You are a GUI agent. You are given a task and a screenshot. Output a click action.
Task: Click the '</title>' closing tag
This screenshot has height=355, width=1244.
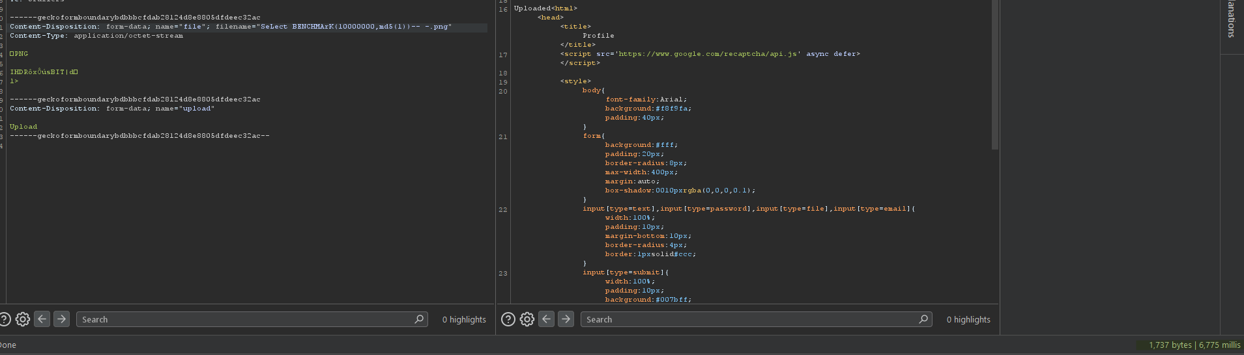point(578,45)
